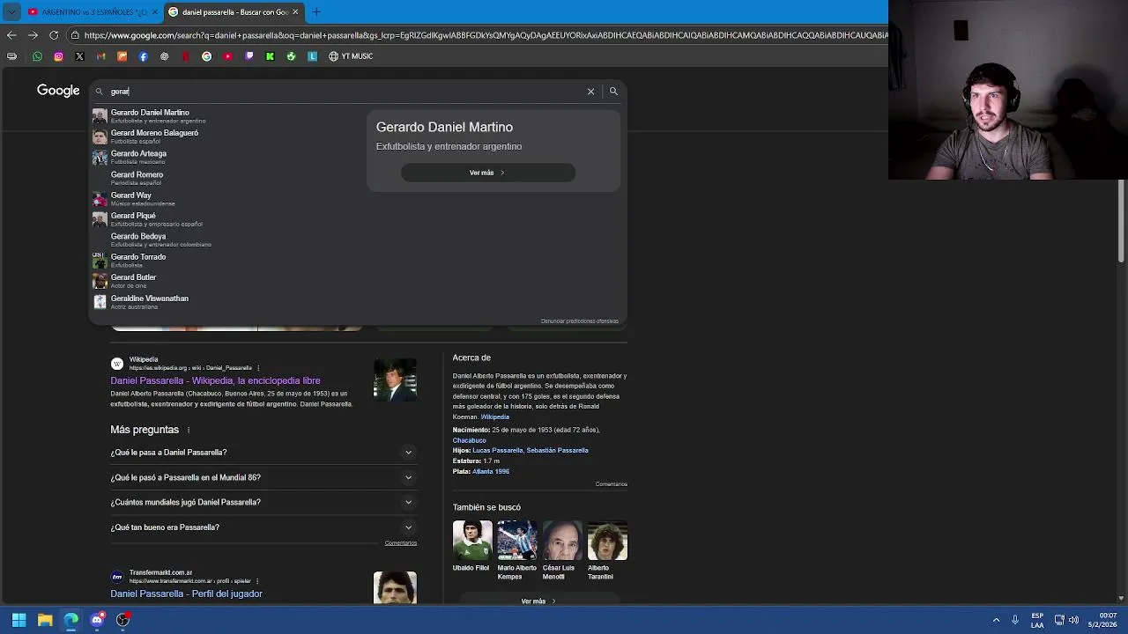Image resolution: width=1128 pixels, height=634 pixels.
Task: Open Chacabuco birthplace link
Action: tap(469, 440)
